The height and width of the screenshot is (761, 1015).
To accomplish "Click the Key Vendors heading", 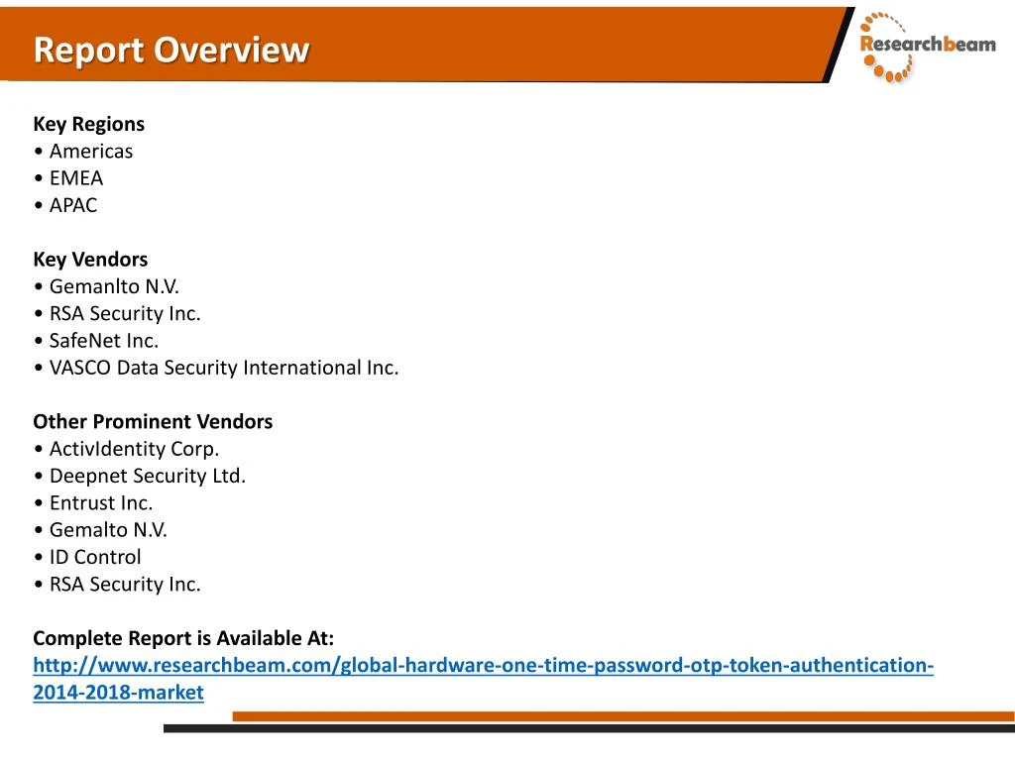I will click(x=90, y=259).
